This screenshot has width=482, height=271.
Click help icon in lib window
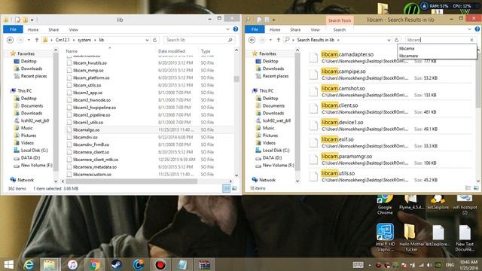[x=236, y=29]
